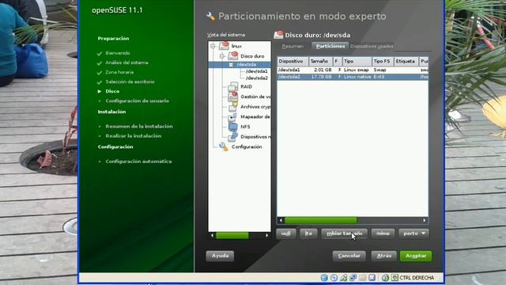
Task: Click partition table scrollbar left arrow
Action: click(281, 220)
